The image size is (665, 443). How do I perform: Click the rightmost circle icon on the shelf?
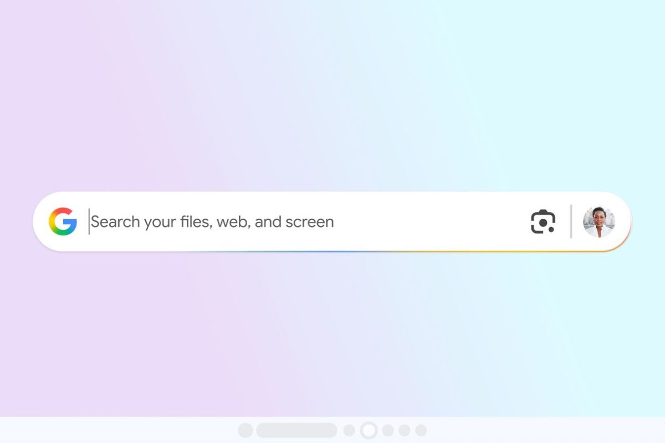tap(421, 430)
